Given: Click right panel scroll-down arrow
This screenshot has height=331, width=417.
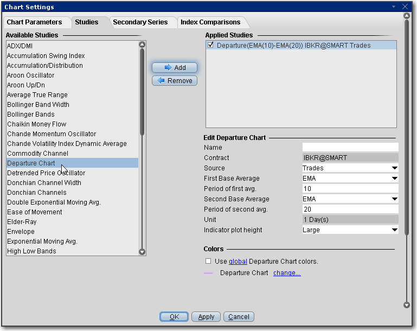Looking at the screenshot, I should pos(407,305).
